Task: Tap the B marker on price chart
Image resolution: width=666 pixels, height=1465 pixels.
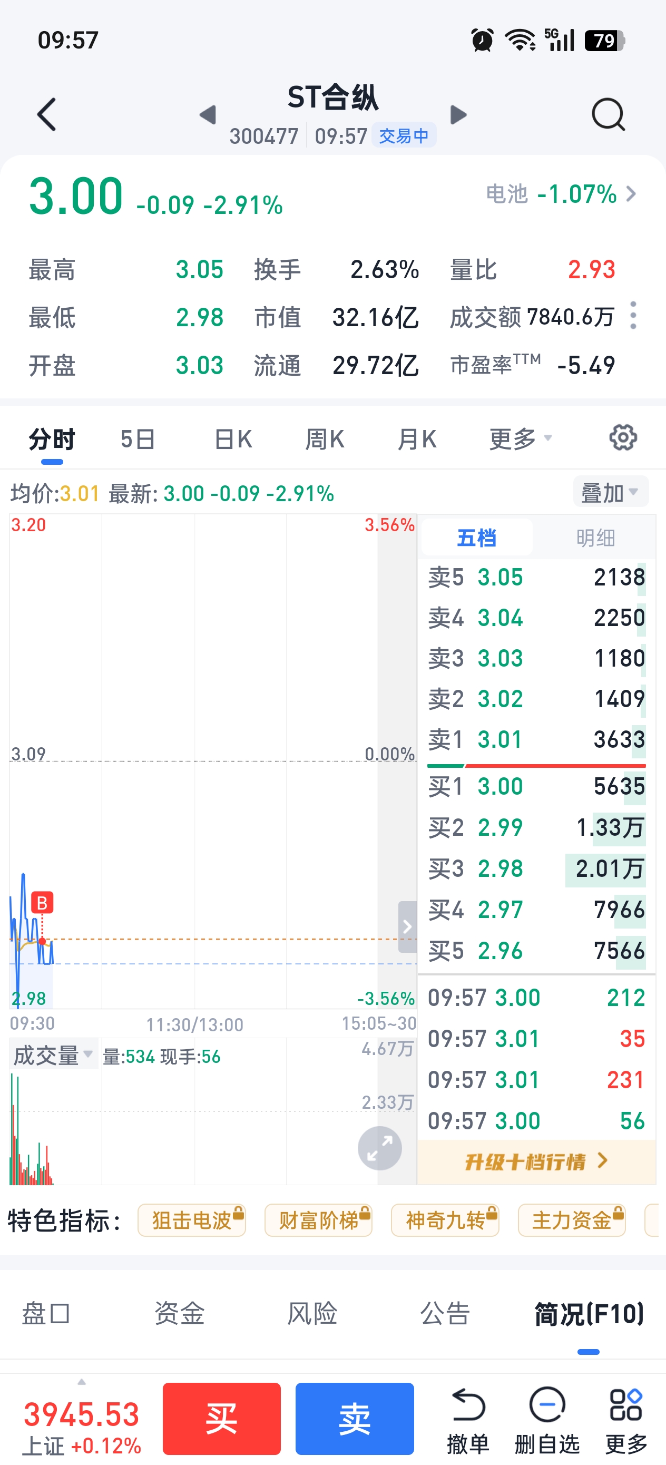Action: click(42, 903)
